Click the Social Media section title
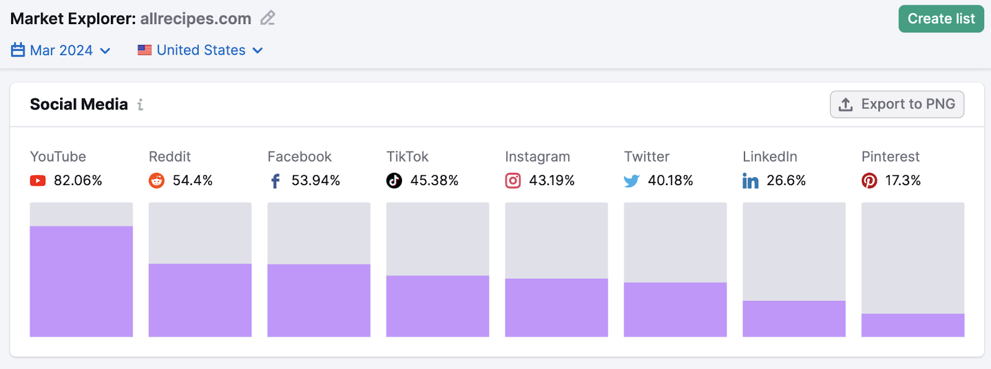This screenshot has height=369, width=991. [79, 104]
